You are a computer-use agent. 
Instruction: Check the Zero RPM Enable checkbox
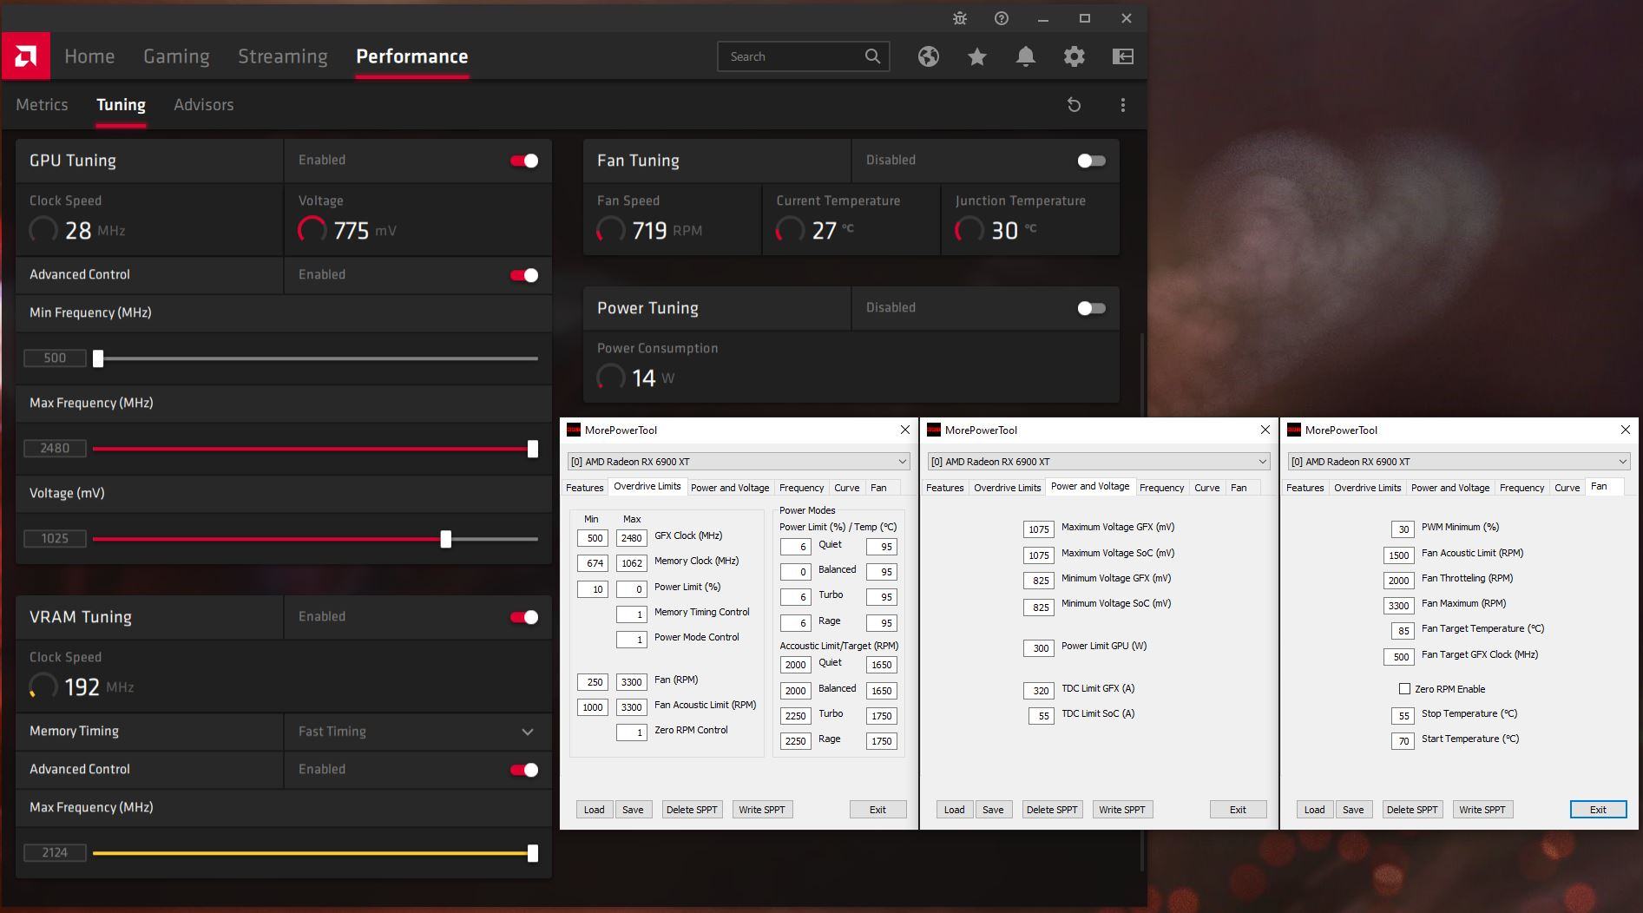click(1404, 689)
